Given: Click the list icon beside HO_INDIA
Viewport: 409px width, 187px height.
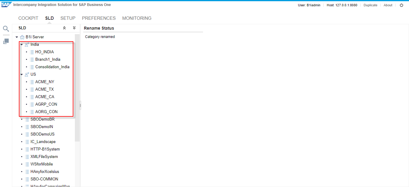Looking at the screenshot, I should (x=32, y=52).
